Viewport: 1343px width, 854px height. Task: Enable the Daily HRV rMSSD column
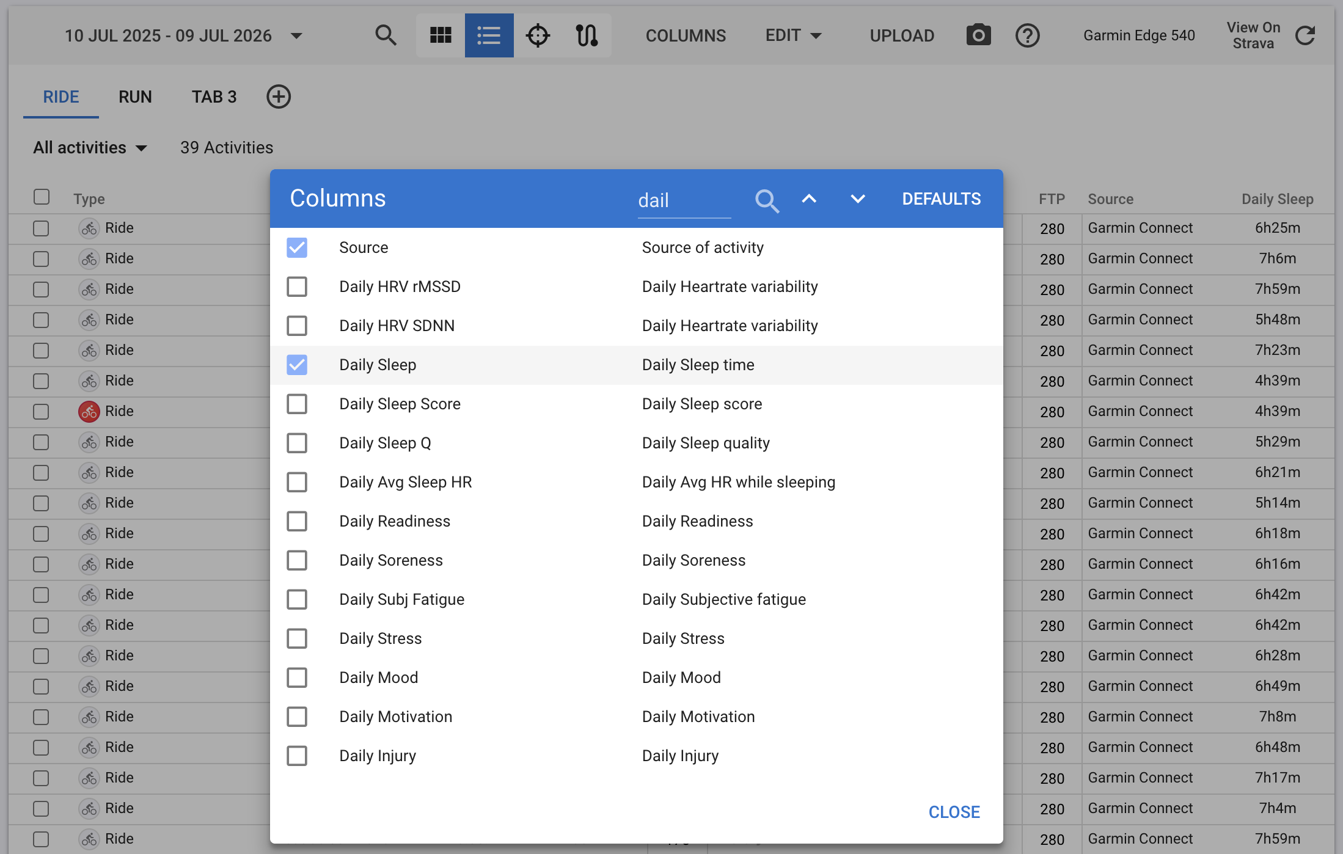(x=297, y=286)
